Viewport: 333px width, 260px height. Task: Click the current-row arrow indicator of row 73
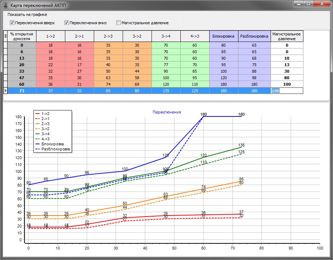pyautogui.click(x=5, y=91)
